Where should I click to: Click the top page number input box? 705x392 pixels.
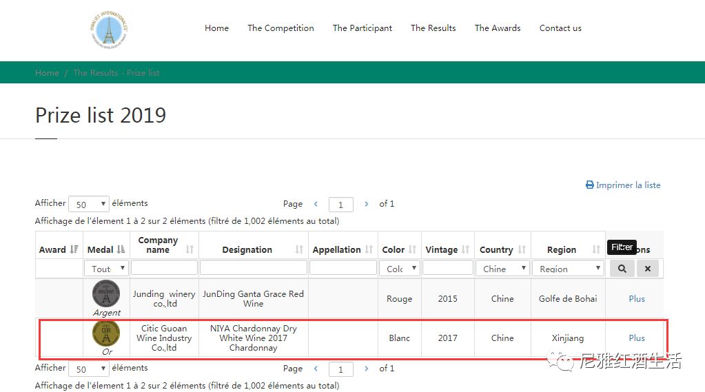340,205
